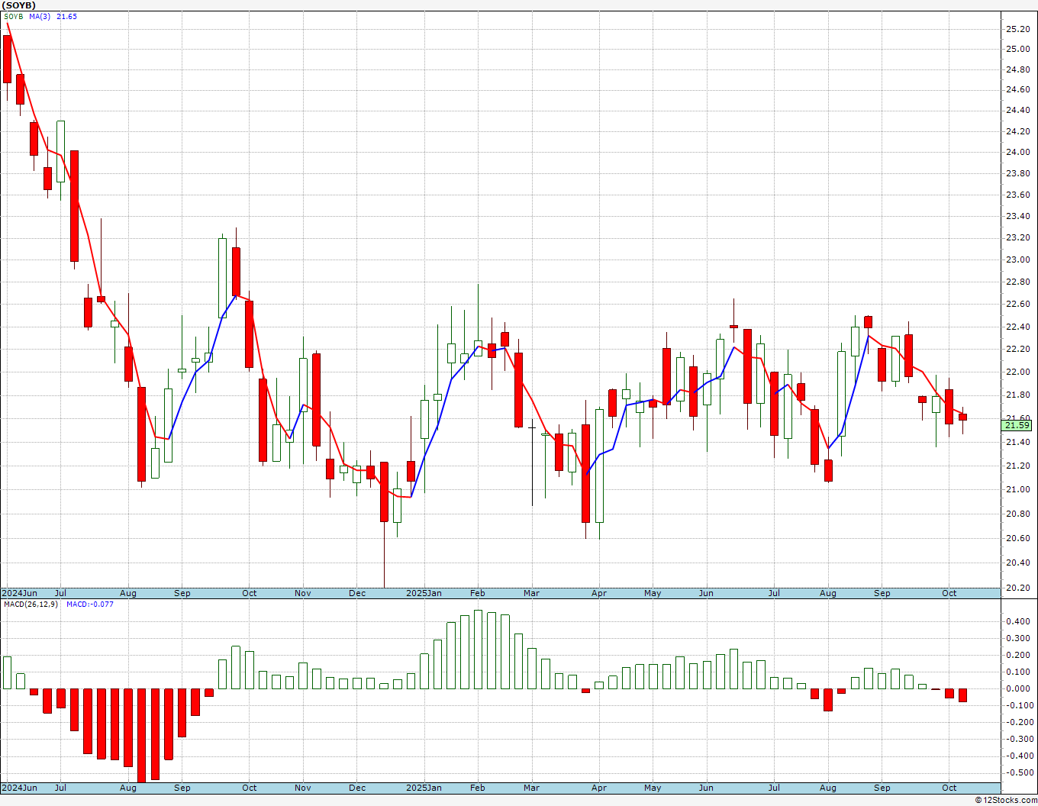
Task: Select the 20.40 price axis label
Action: tap(1018, 563)
